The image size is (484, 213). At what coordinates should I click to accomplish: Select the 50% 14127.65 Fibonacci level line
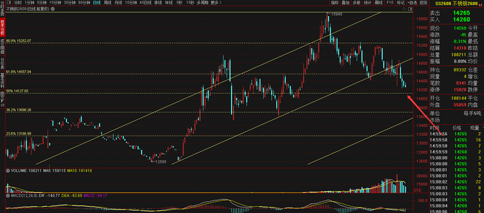point(209,93)
